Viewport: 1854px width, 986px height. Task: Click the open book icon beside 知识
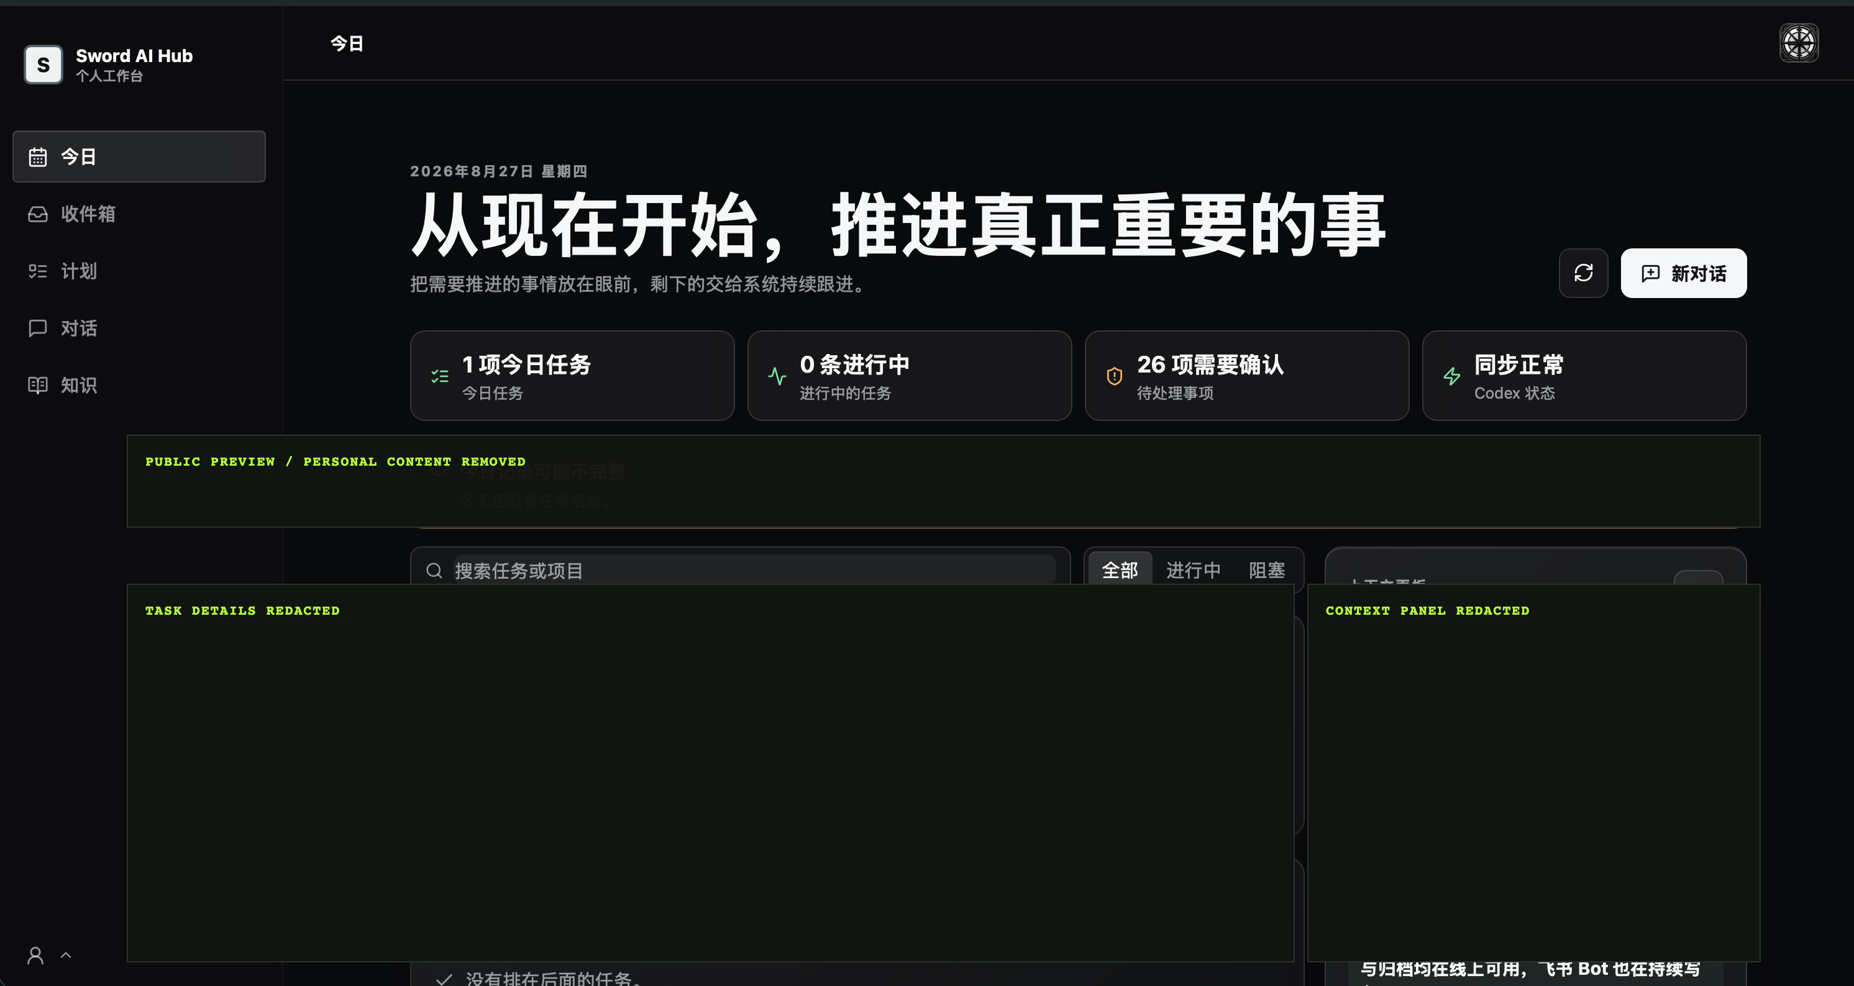[37, 385]
